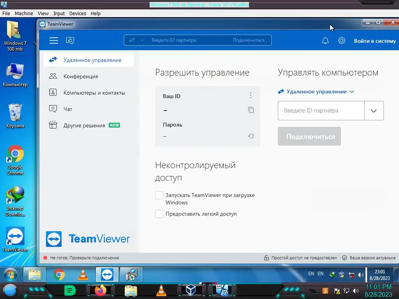Open the VirtualBox Machine menu
The image size is (399, 299).
pyautogui.click(x=24, y=14)
